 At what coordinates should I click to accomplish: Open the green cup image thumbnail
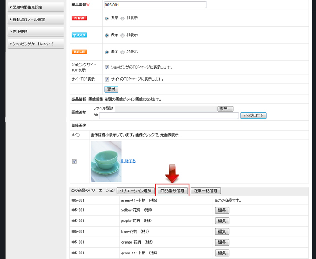tap(106, 161)
